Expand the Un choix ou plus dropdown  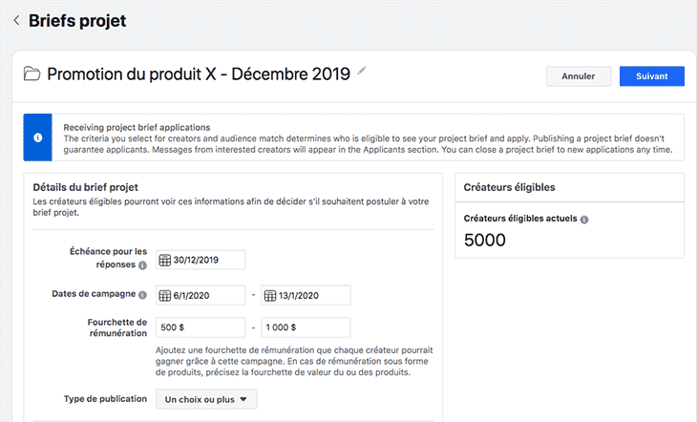point(206,399)
